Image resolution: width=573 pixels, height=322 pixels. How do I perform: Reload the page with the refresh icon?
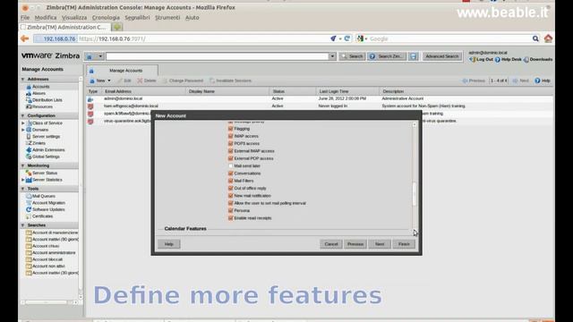point(347,38)
